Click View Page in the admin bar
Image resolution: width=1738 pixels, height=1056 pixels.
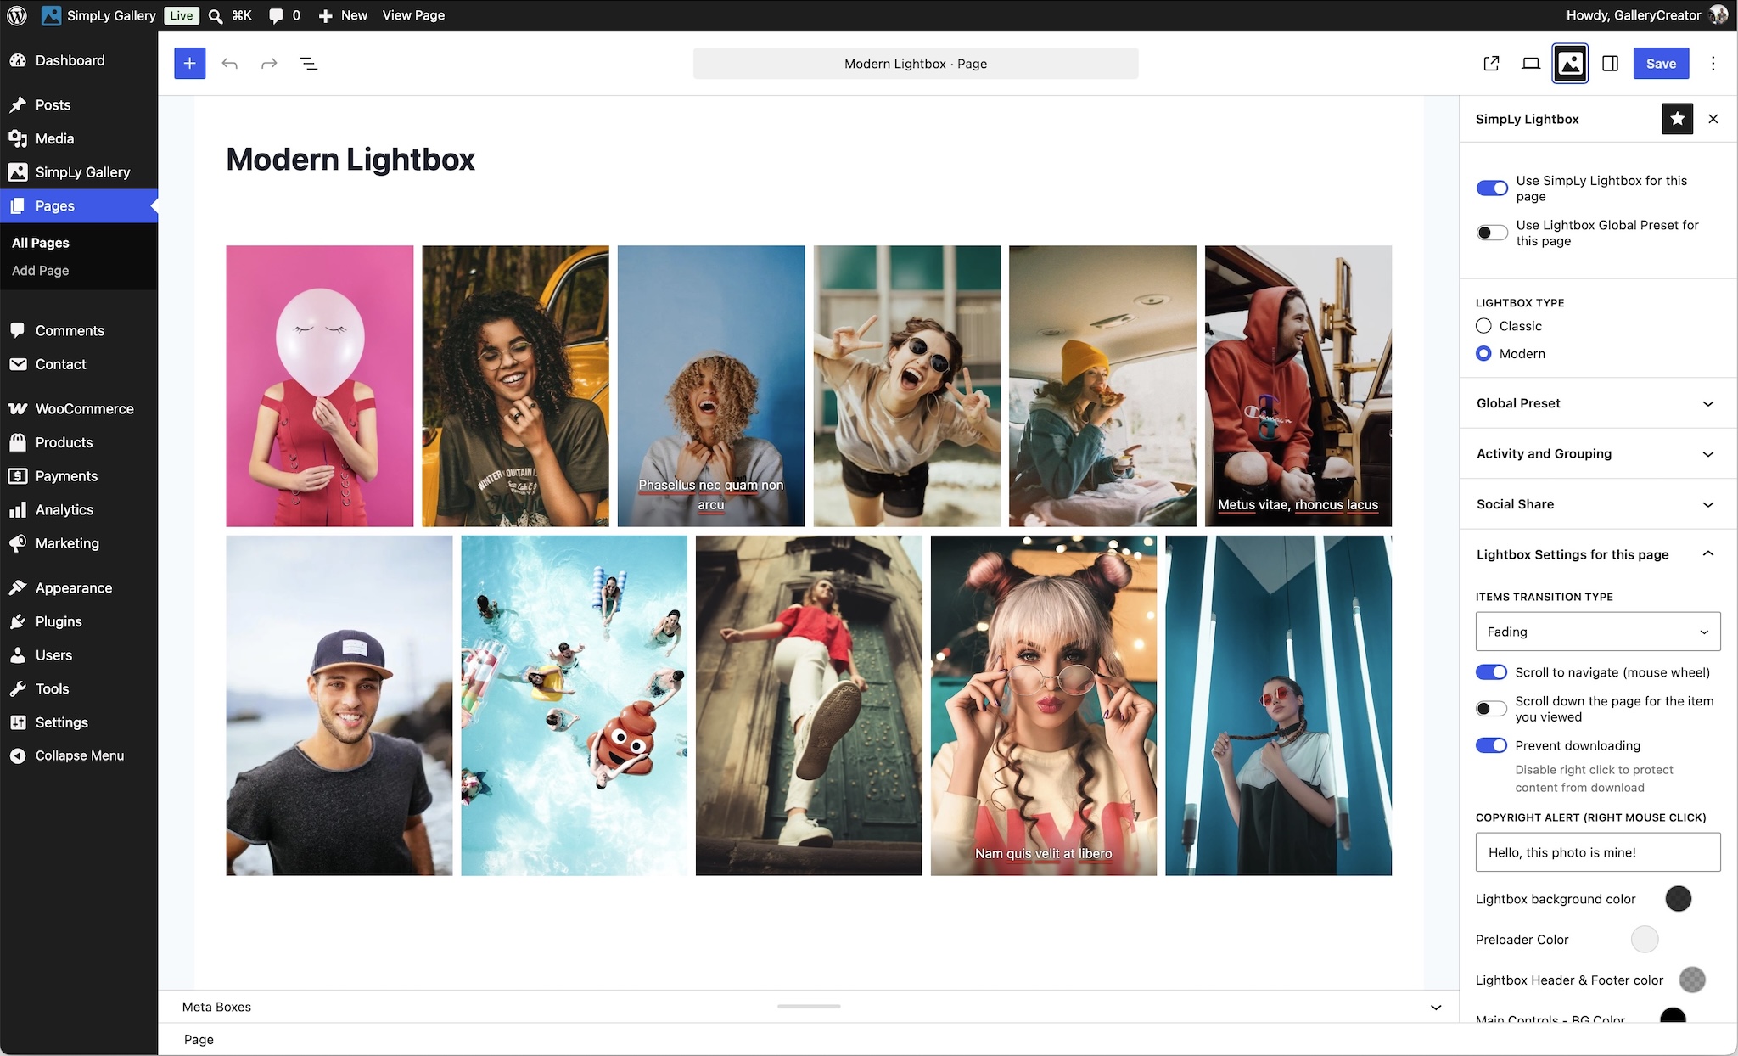pos(413,15)
